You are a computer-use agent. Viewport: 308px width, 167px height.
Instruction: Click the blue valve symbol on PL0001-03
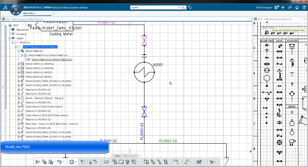pyautogui.click(x=144, y=112)
